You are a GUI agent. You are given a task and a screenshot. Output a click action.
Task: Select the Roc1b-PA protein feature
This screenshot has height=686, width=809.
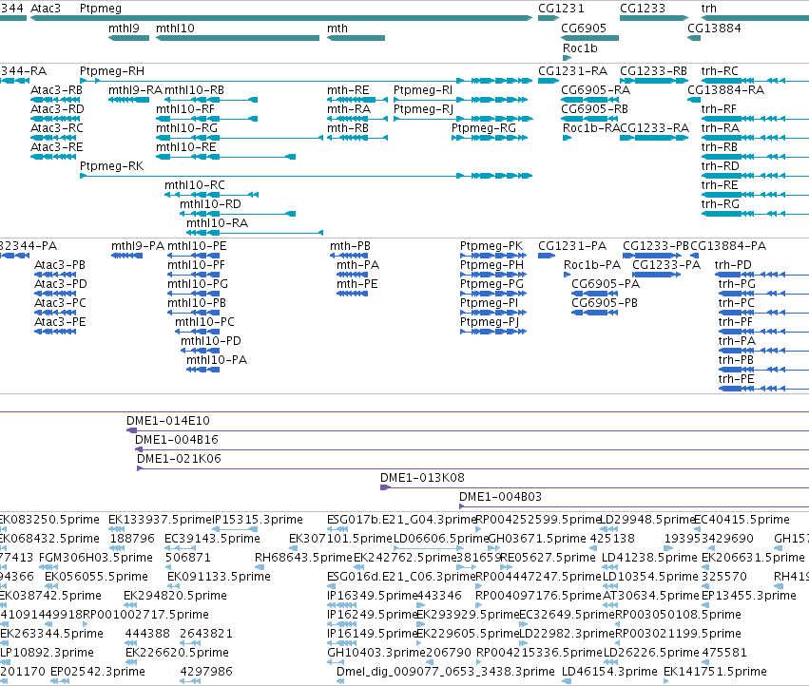[567, 275]
